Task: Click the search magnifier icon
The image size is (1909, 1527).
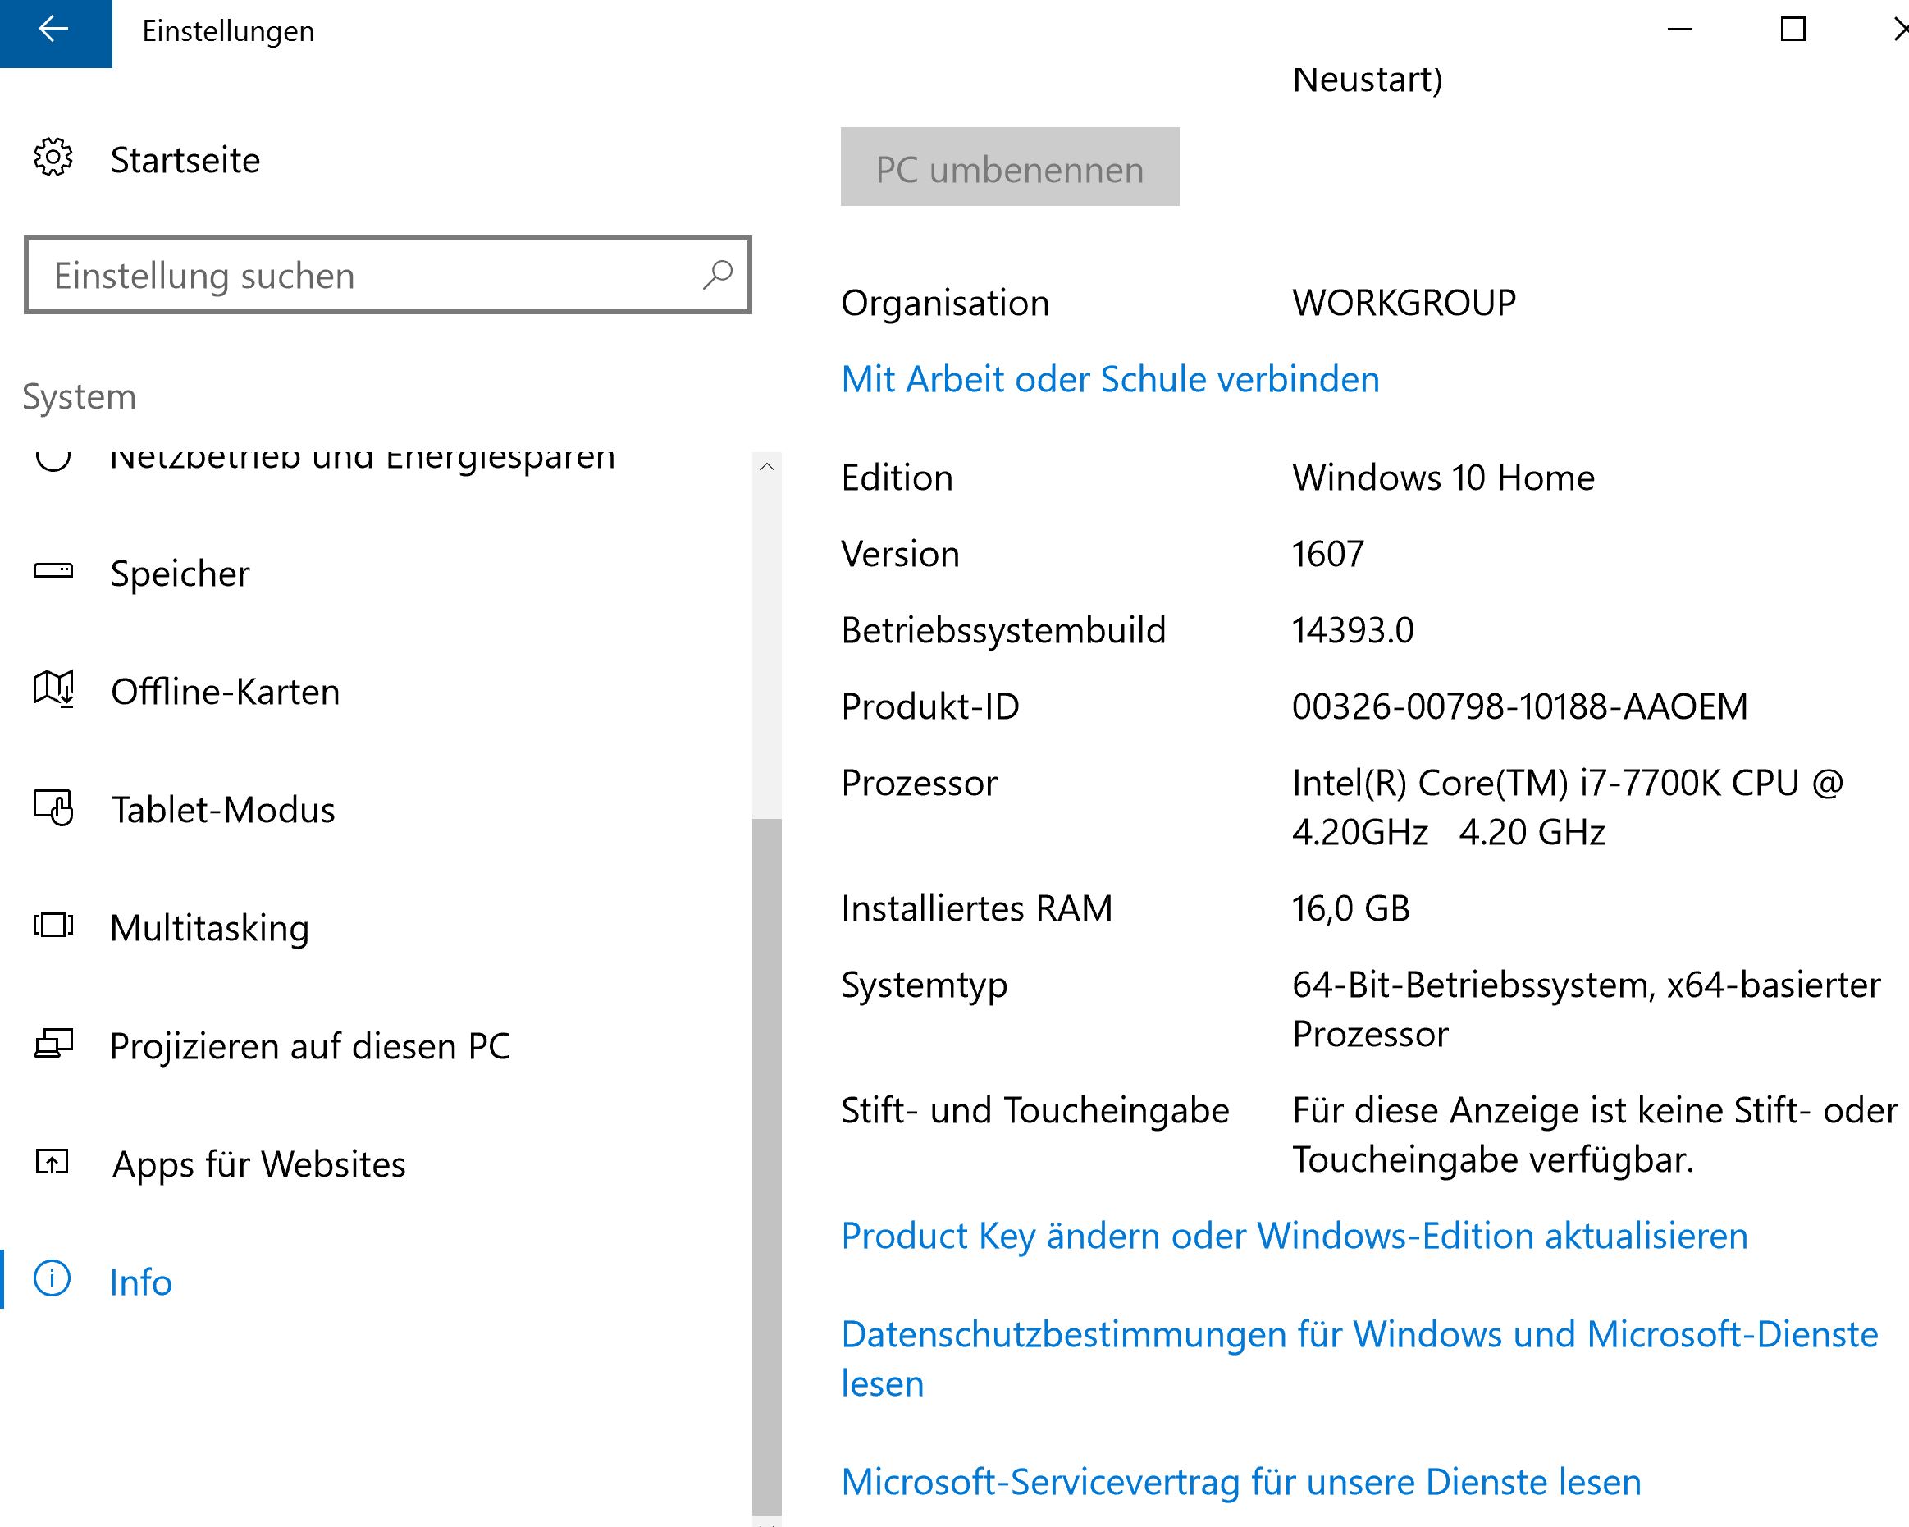Action: 717,275
